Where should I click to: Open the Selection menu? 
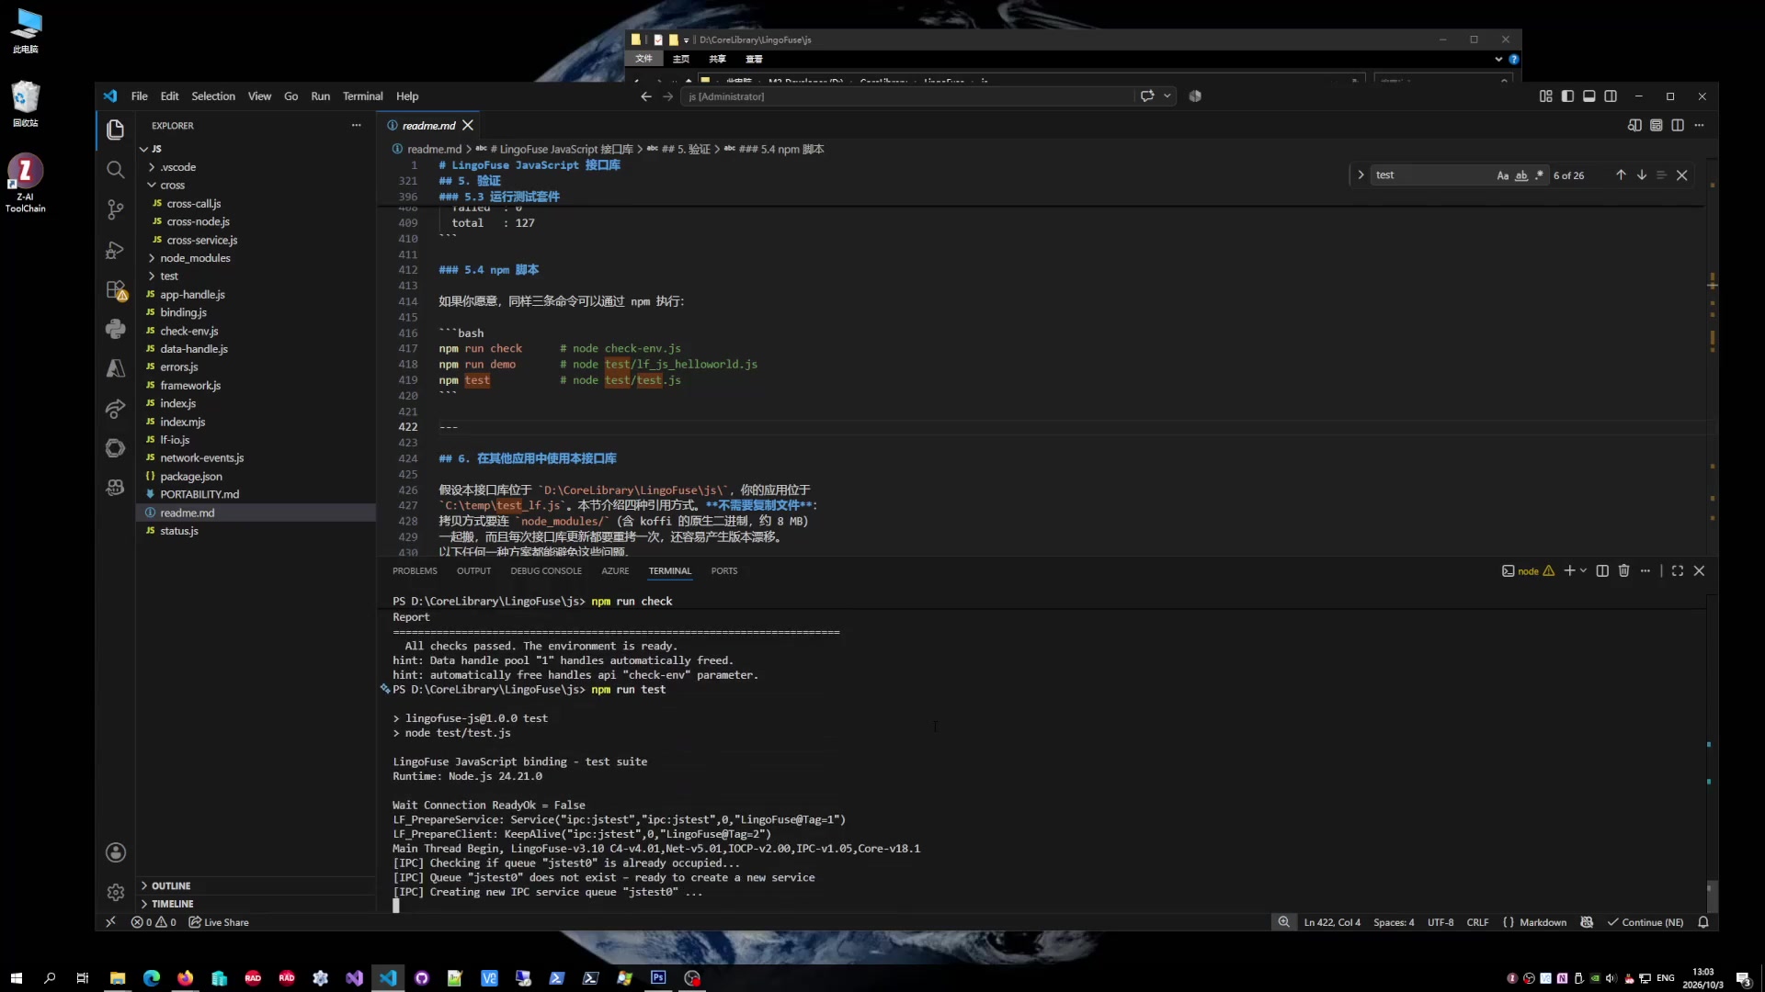pyautogui.click(x=212, y=96)
